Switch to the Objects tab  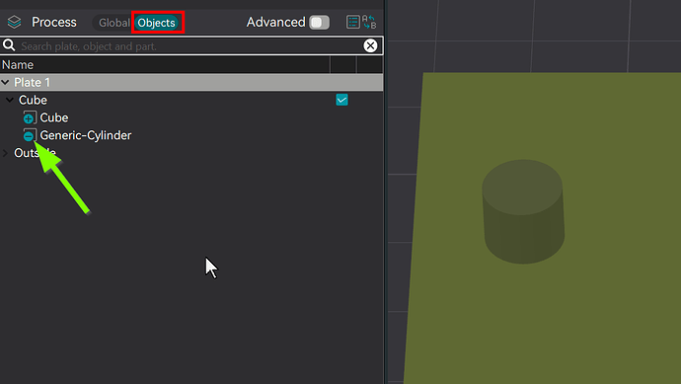(156, 23)
